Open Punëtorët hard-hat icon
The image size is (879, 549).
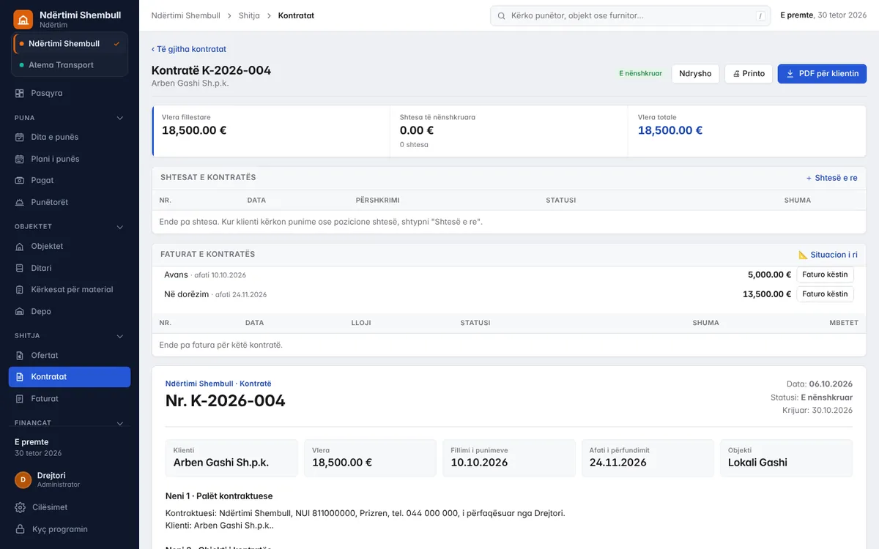(x=20, y=202)
